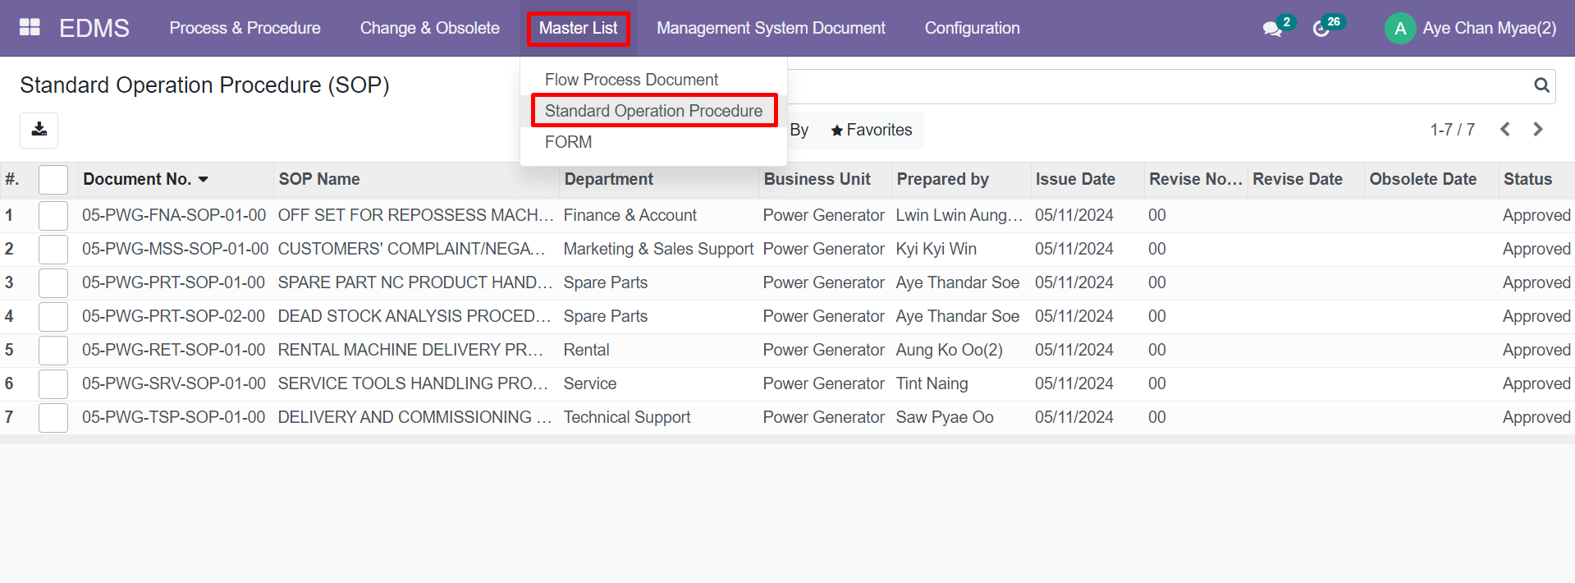1575x583 pixels.
Task: Click Finance & Account department cell
Action: [x=630, y=215]
